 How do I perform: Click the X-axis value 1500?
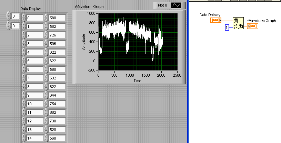point(145,75)
